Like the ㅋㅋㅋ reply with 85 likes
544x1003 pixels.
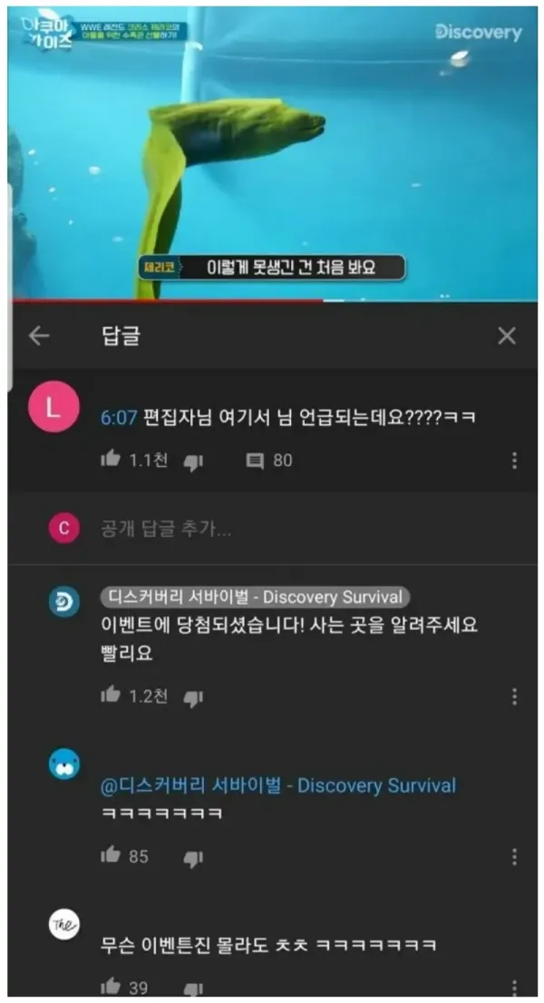111,854
